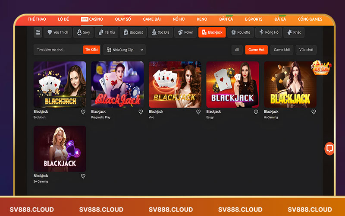Select the Vừa chơi filter
345x216 pixels.
pos(306,50)
